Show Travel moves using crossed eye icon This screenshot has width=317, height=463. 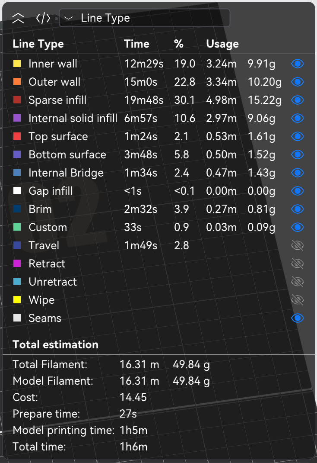[298, 246]
